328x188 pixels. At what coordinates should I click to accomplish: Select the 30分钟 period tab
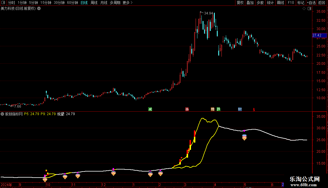[x=59, y=3]
